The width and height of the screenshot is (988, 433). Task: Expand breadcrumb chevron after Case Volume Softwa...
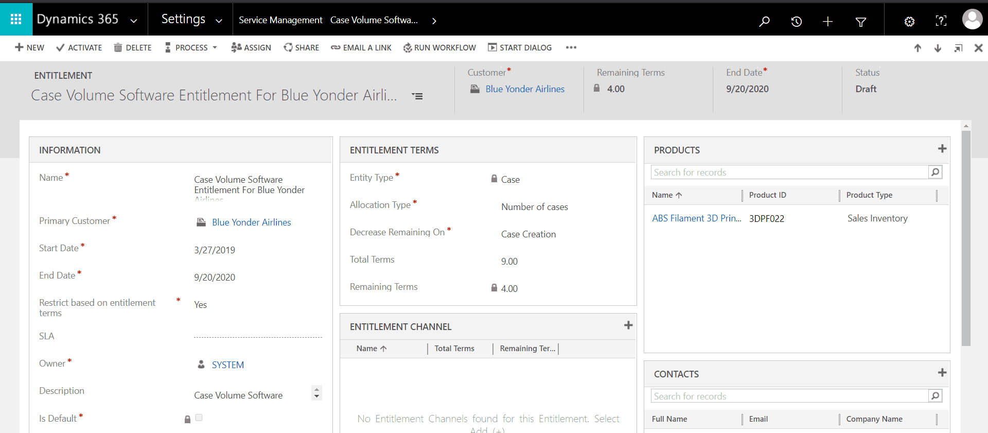pos(434,21)
